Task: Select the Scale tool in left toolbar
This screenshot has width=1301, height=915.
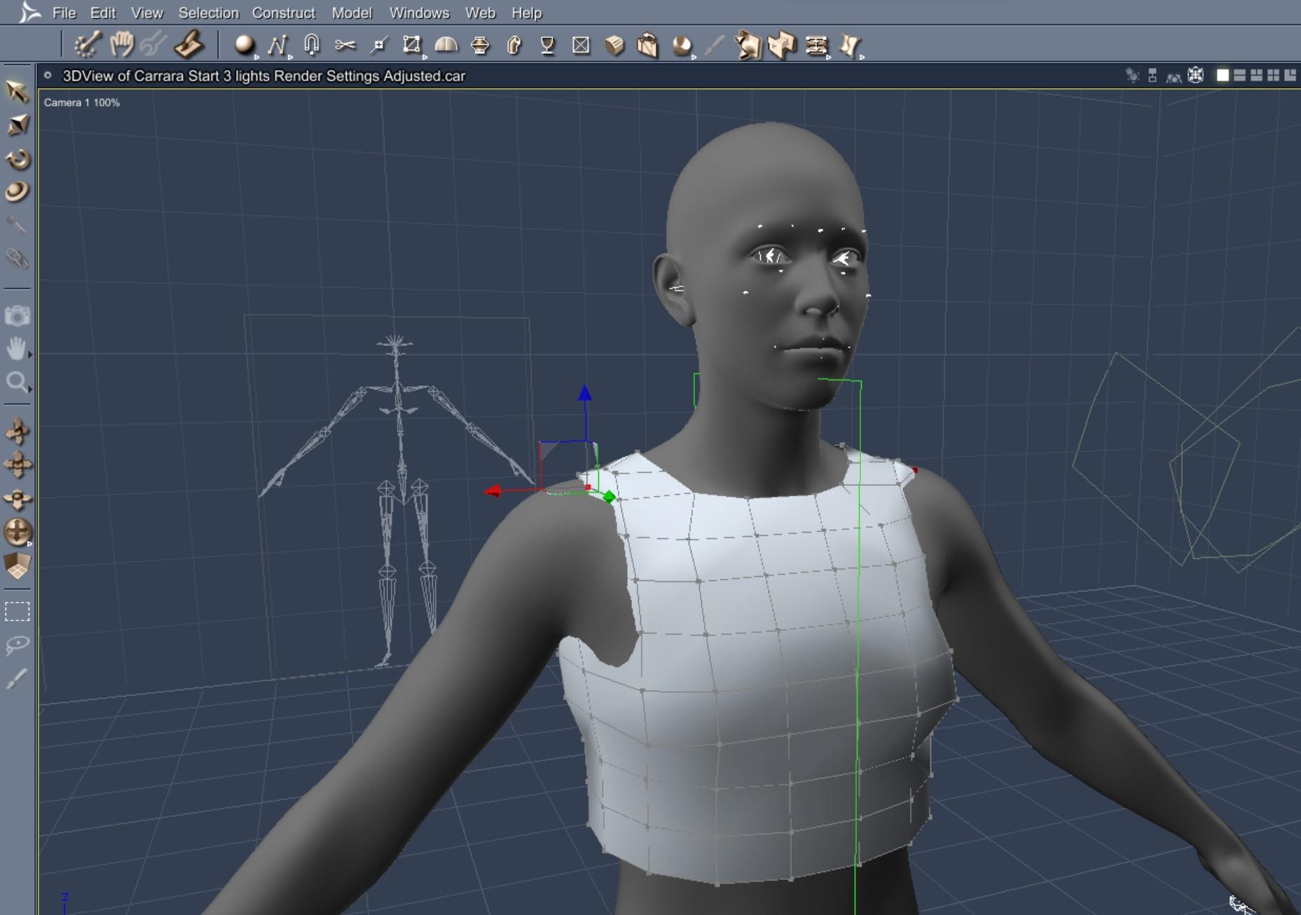Action: [x=17, y=125]
